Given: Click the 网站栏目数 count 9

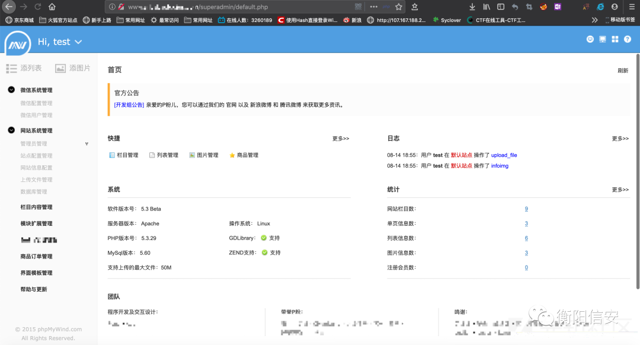Looking at the screenshot, I should point(526,209).
